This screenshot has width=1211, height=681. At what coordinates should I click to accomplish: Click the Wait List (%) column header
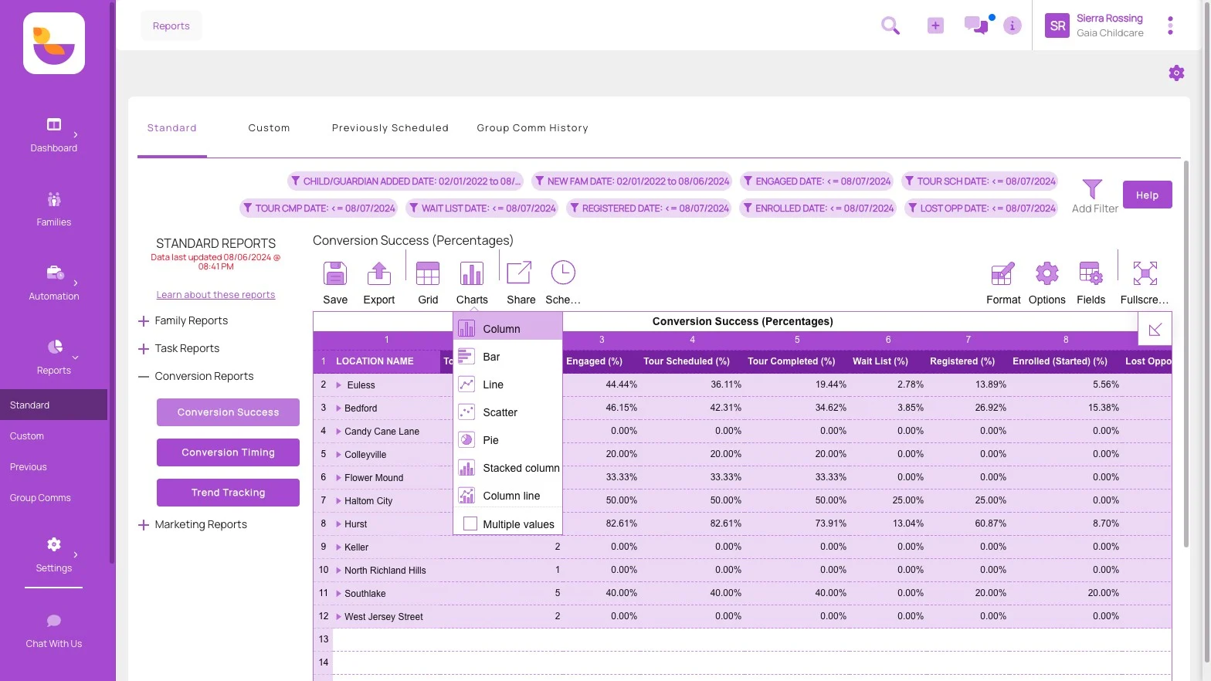tap(880, 361)
